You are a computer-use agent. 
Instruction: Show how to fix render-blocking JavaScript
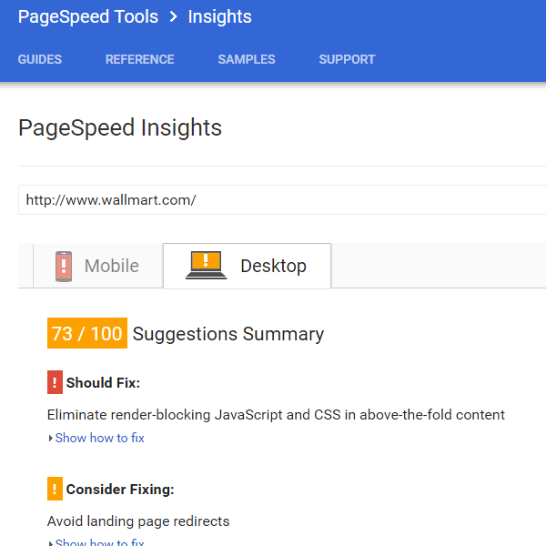coord(99,438)
